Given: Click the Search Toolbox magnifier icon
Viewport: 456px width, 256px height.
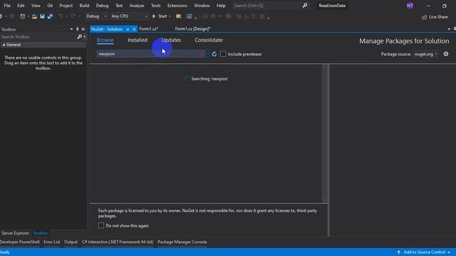Looking at the screenshot, I should tap(79, 37).
